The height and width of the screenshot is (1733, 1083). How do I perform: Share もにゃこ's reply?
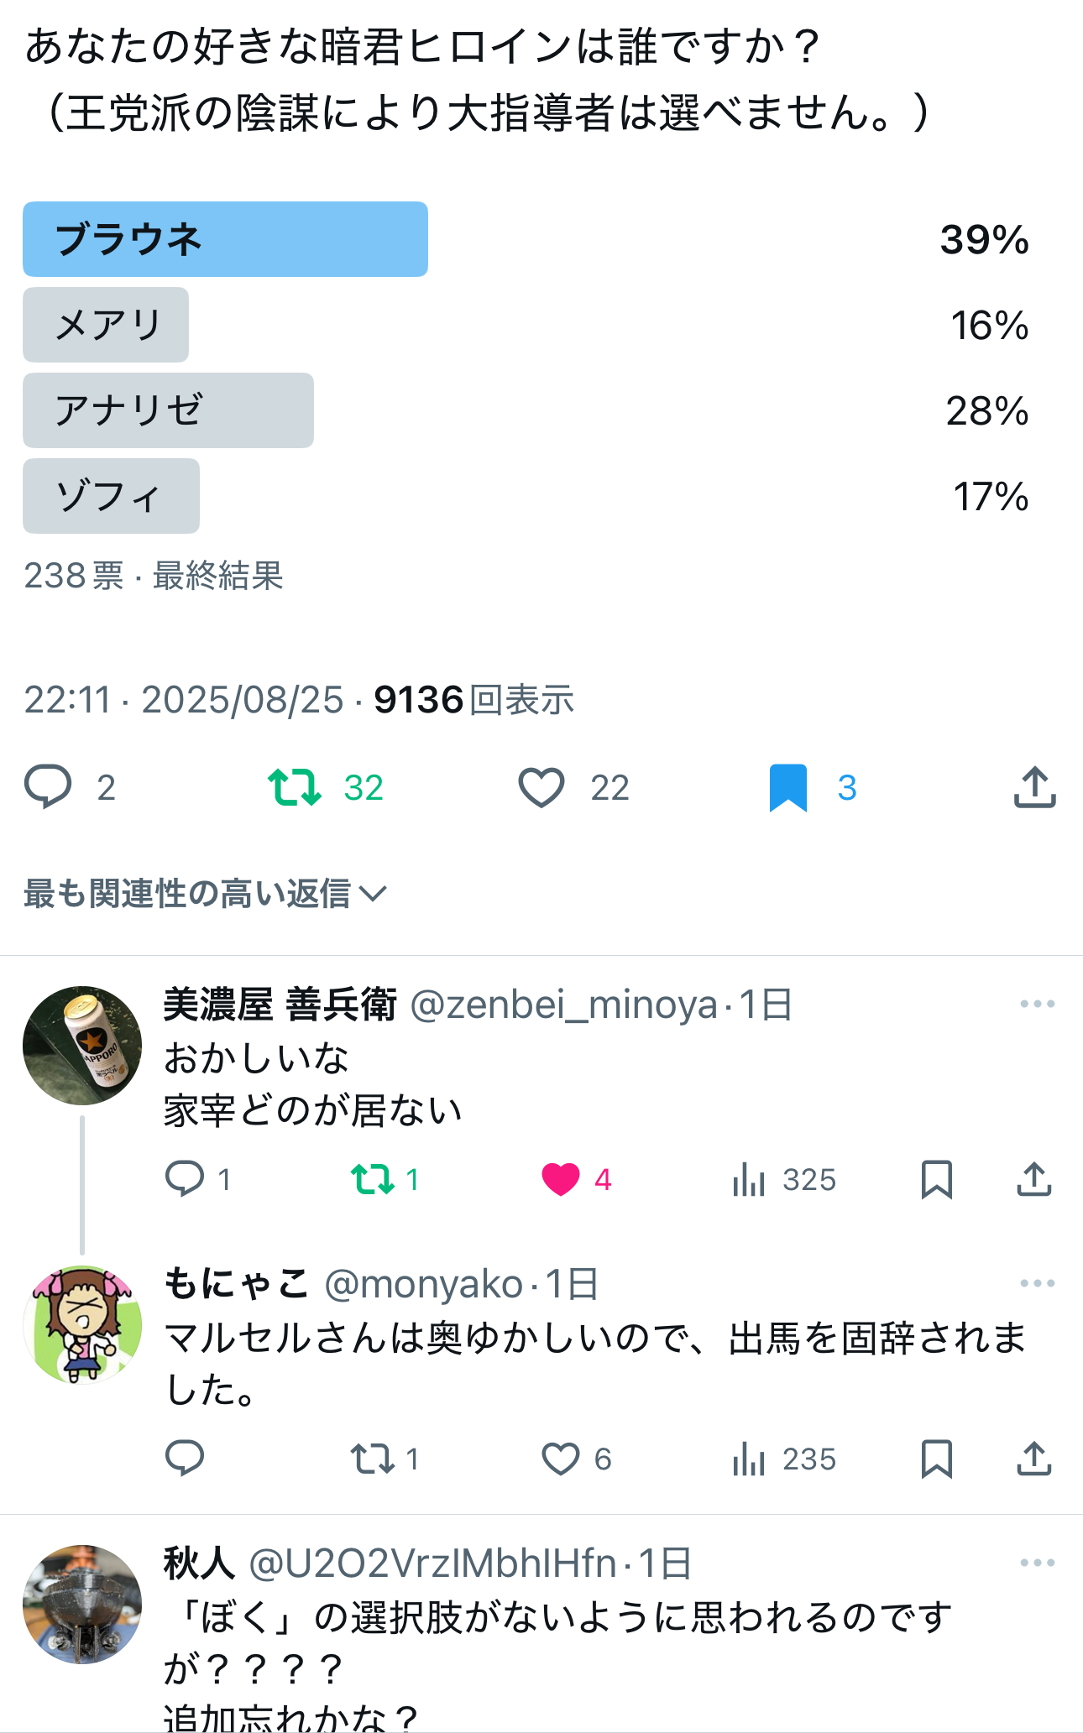(x=1034, y=1459)
